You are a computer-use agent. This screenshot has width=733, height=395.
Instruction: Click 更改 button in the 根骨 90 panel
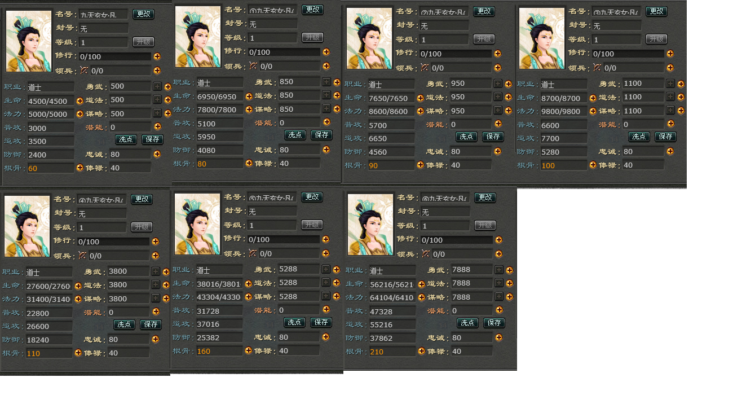484,11
